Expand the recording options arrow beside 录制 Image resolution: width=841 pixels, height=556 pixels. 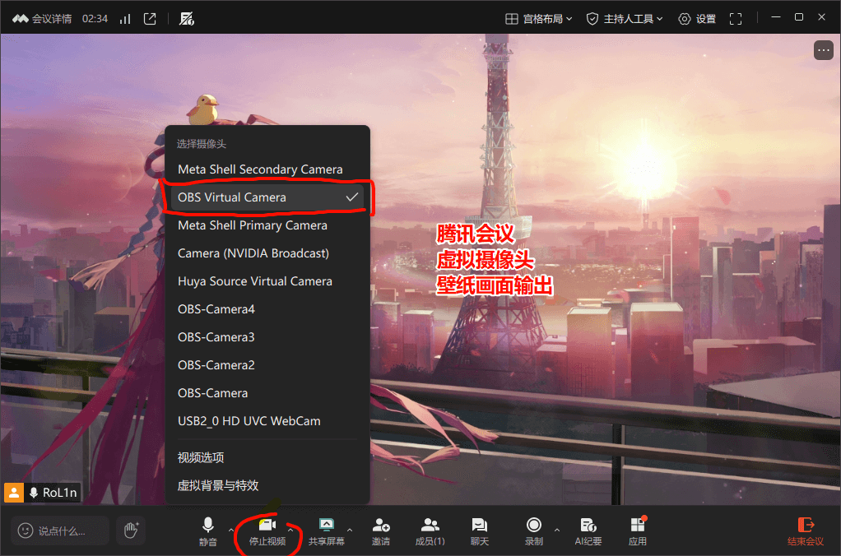click(x=557, y=530)
